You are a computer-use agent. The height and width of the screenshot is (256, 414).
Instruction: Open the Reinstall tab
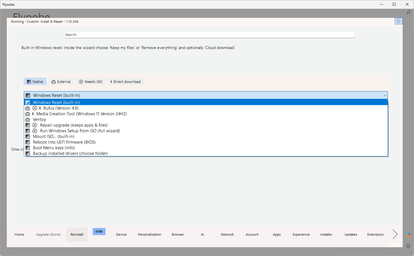[x=77, y=234]
